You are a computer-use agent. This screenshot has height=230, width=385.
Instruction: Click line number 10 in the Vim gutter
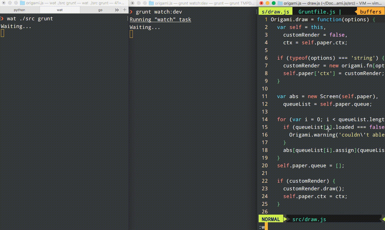pos(264,89)
